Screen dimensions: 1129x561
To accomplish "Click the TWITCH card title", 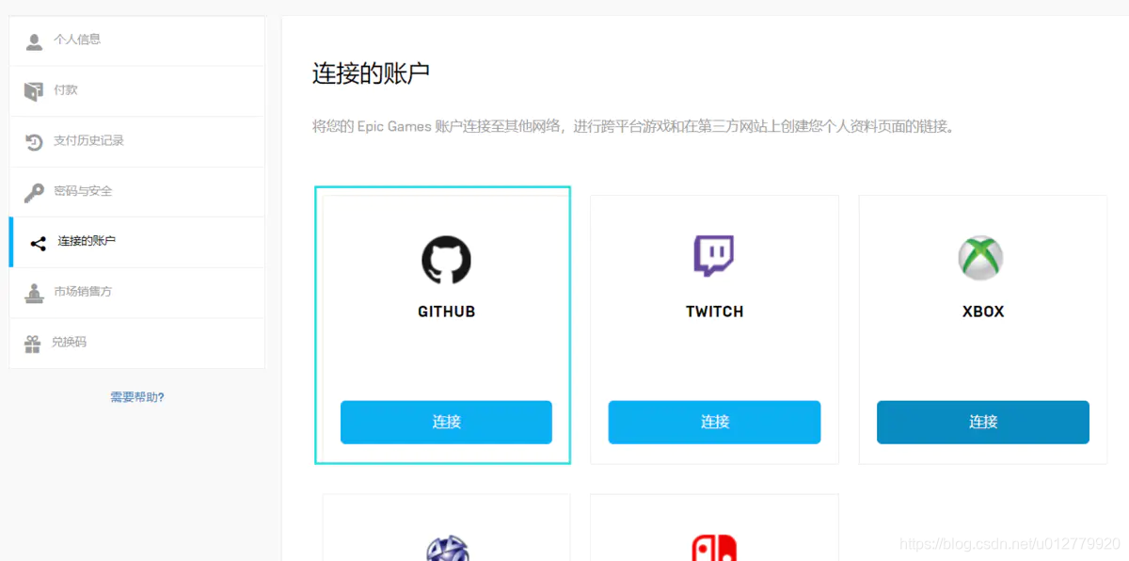I will click(x=714, y=312).
